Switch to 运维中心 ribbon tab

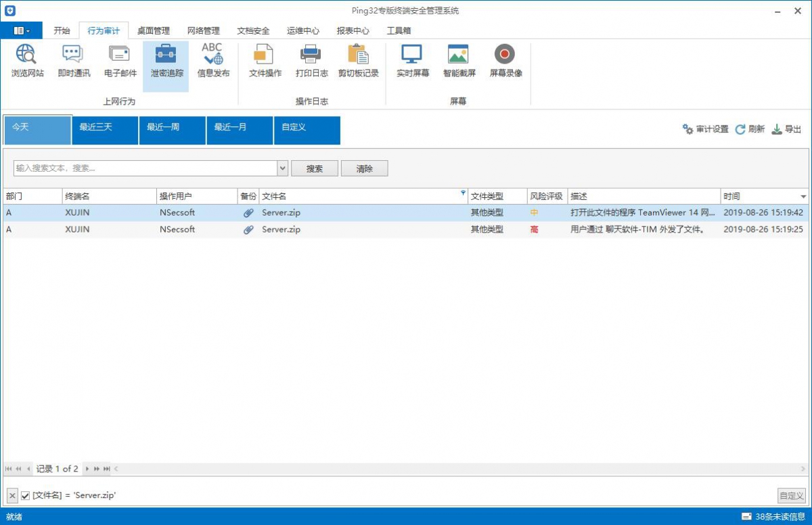pos(303,30)
